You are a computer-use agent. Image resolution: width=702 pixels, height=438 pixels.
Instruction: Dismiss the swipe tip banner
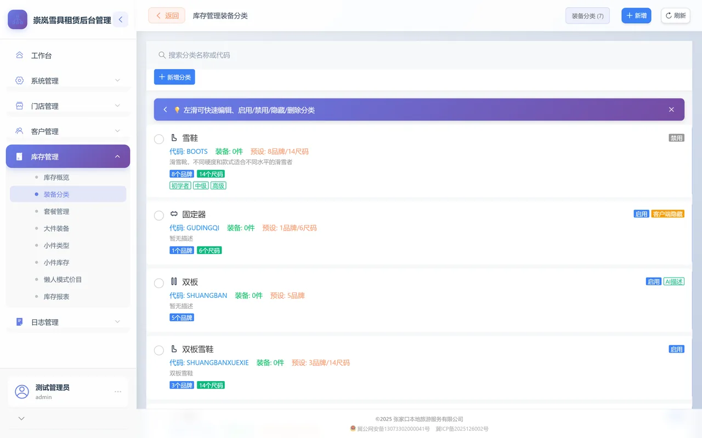(x=671, y=109)
